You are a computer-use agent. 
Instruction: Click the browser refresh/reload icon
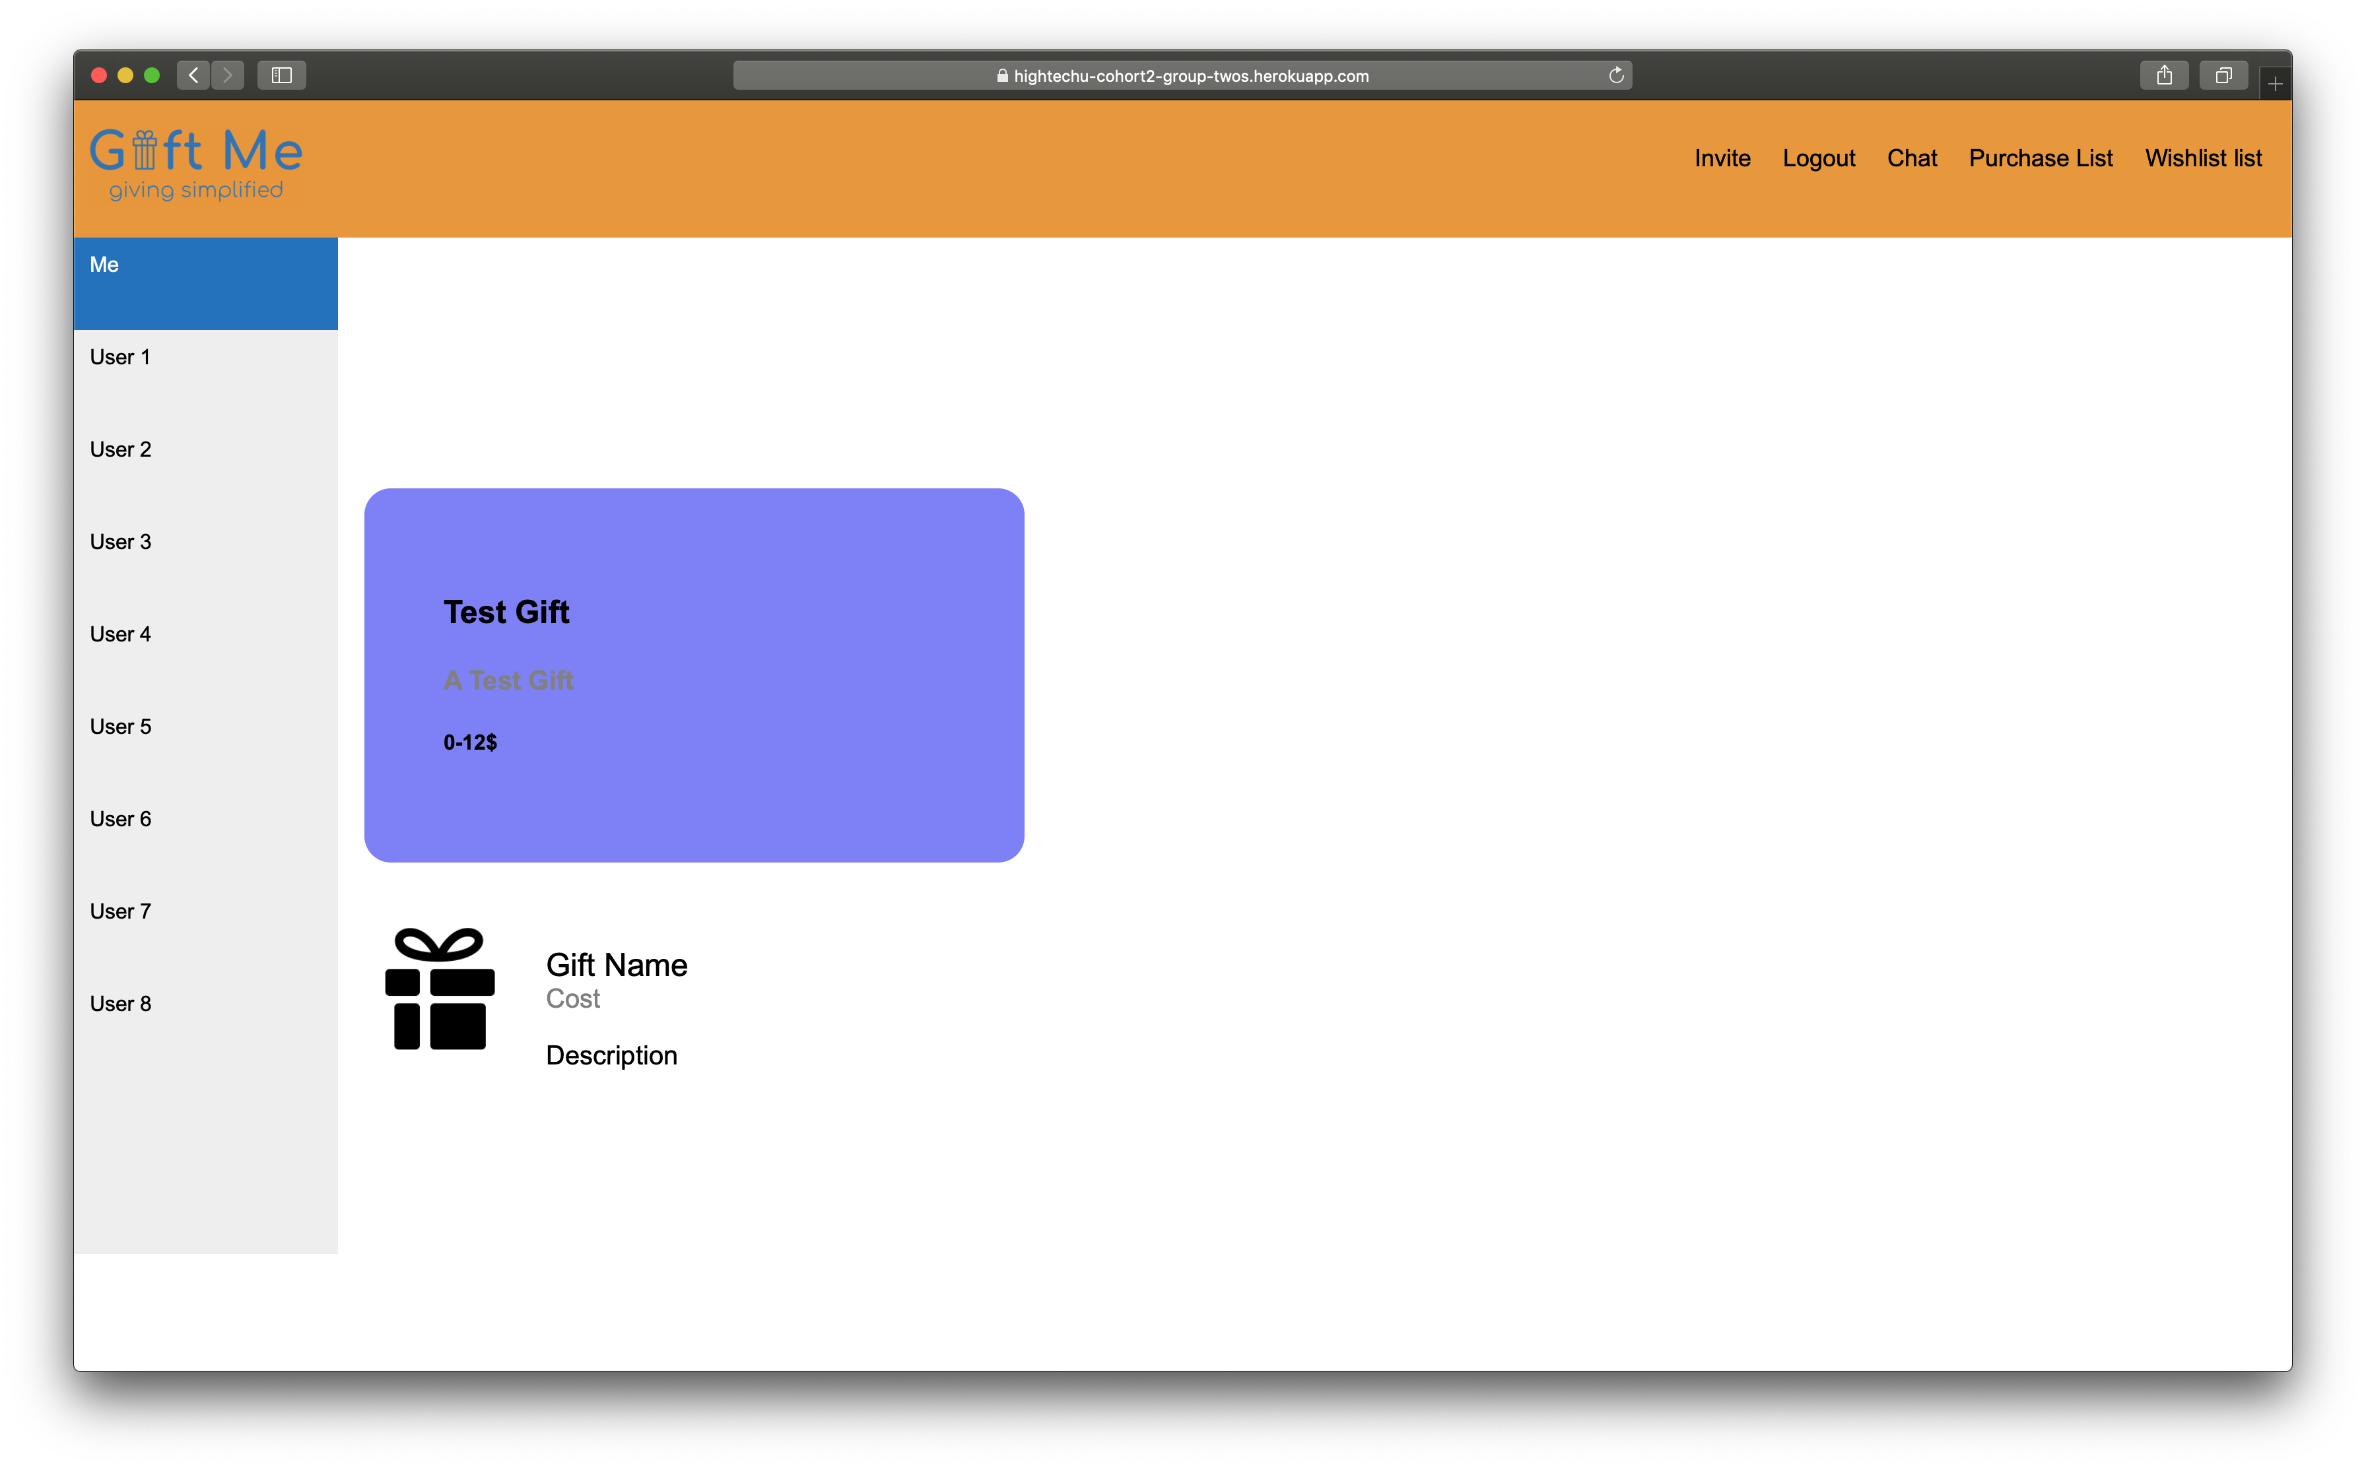(x=1616, y=75)
